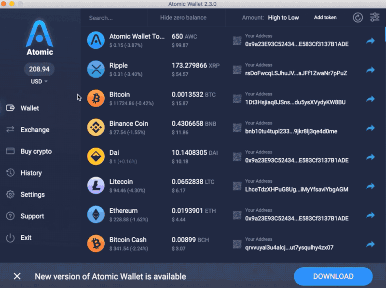Show QR code for Bitcoin address
The width and height of the screenshot is (386, 288).
click(x=237, y=99)
